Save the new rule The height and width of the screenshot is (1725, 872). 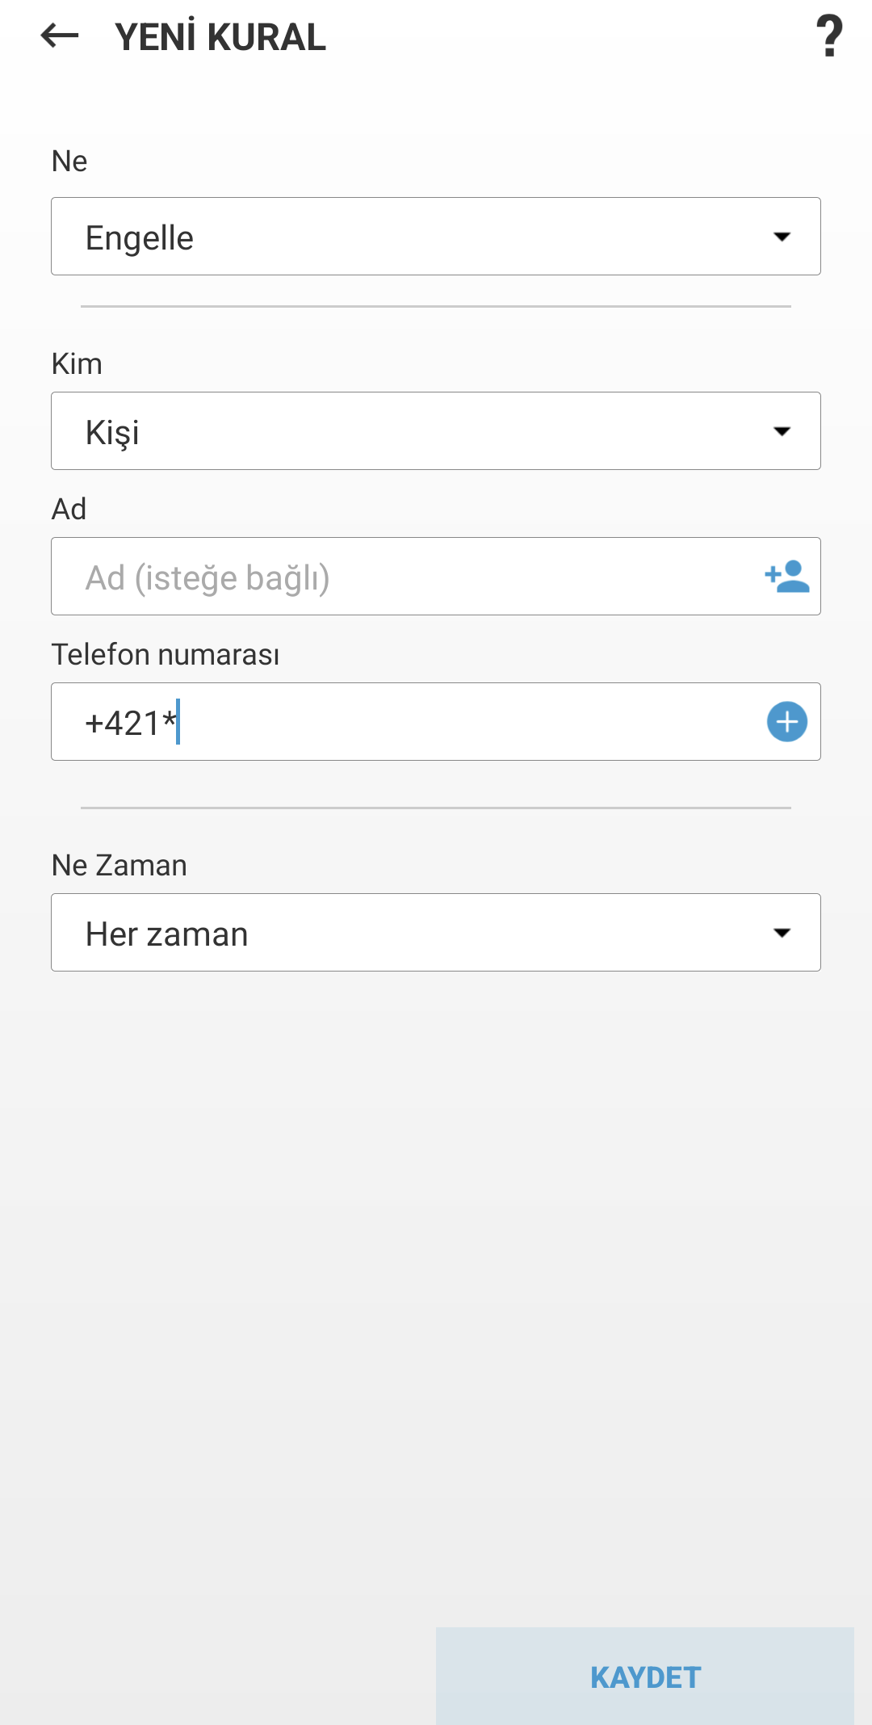[x=645, y=1673]
